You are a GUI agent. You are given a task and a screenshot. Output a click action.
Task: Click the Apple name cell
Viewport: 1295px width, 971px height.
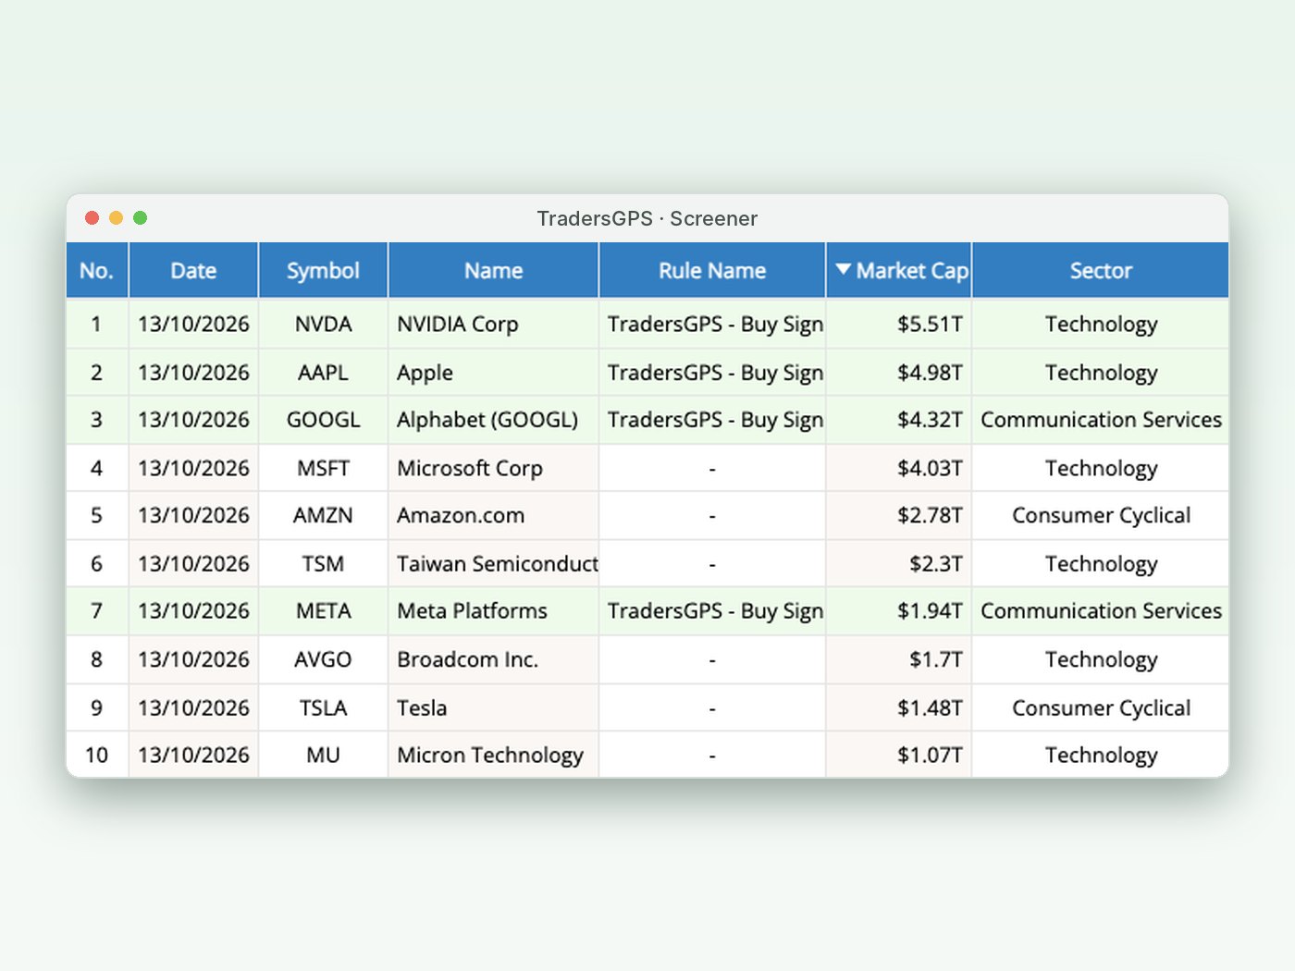493,373
